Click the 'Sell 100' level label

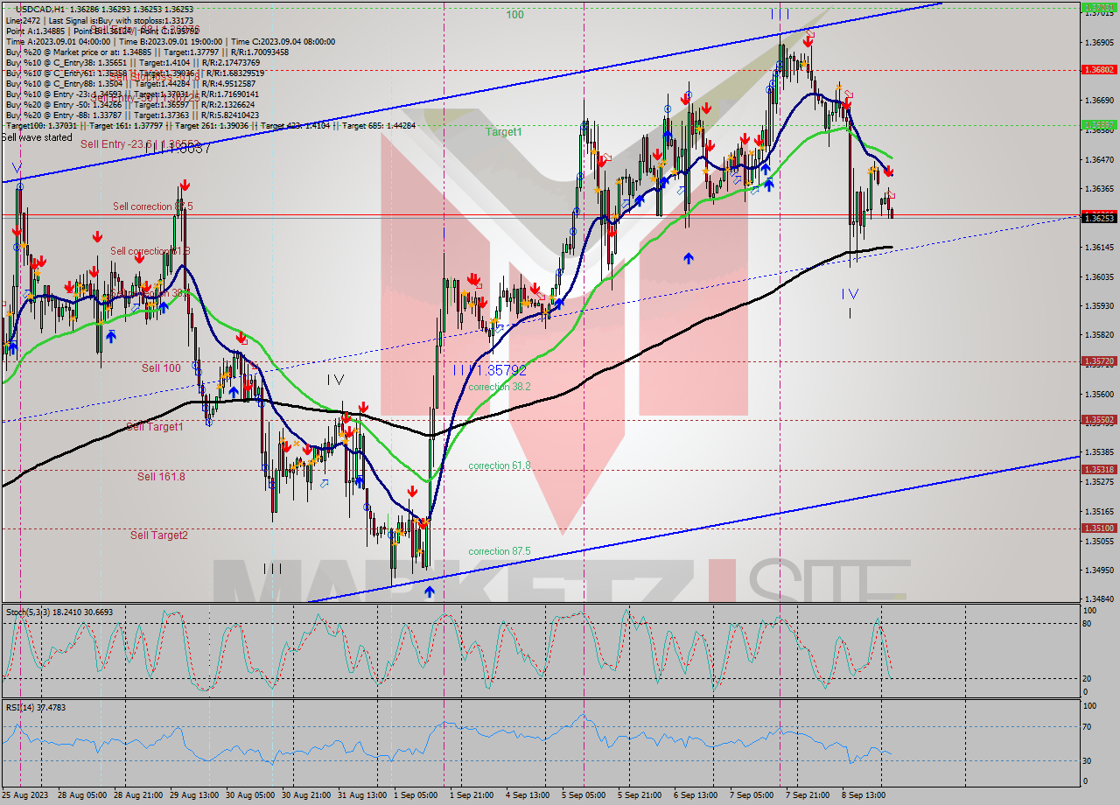[x=161, y=368]
